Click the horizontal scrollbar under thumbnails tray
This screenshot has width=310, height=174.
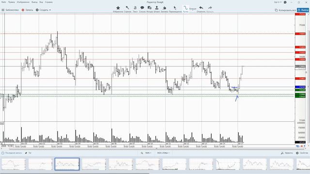click(x=75, y=173)
